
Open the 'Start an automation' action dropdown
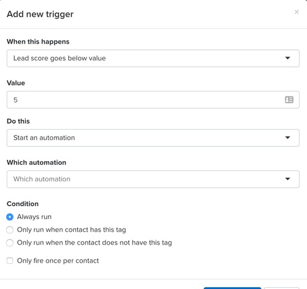153,138
